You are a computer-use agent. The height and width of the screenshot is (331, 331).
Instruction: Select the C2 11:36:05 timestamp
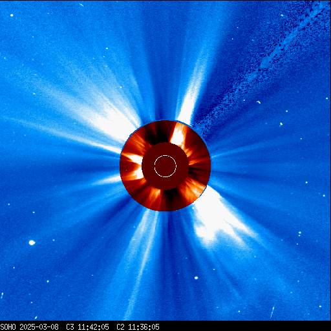point(138,327)
